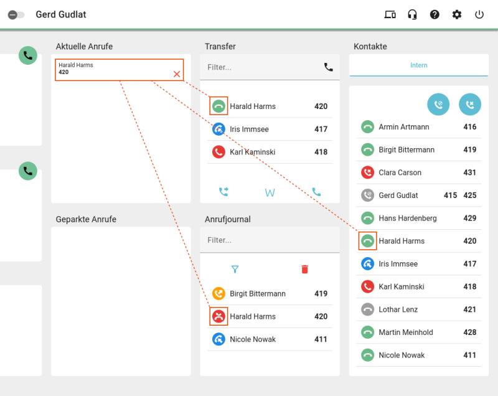Click blind transfer arrow icon in Transfer panel

[x=223, y=192]
